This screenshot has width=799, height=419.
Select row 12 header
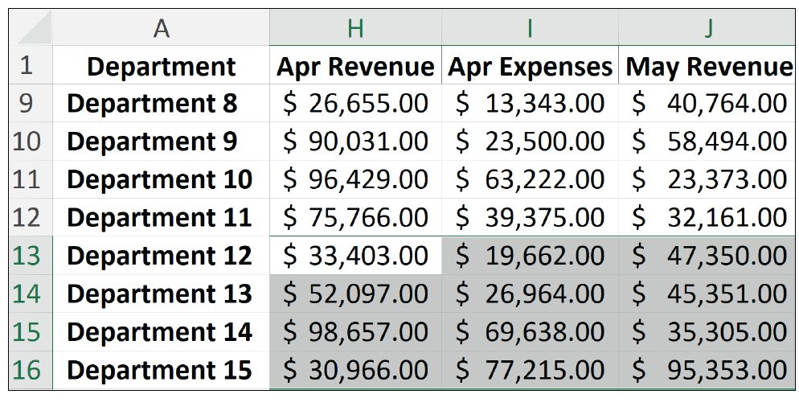point(27,217)
